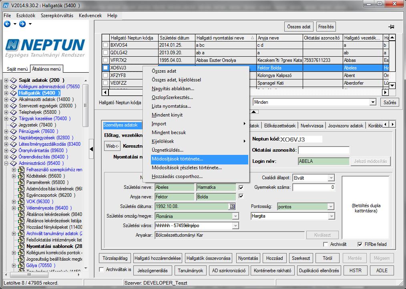Click the blue forward navigation arrow
Screen dimensions: 406x289
point(22,24)
